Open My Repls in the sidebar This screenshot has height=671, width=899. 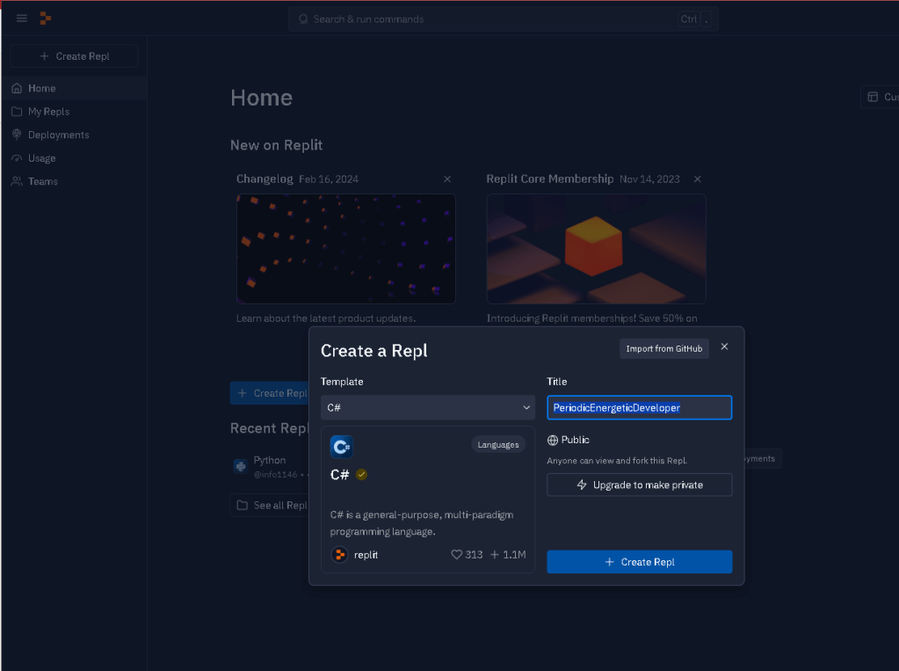[74, 112]
